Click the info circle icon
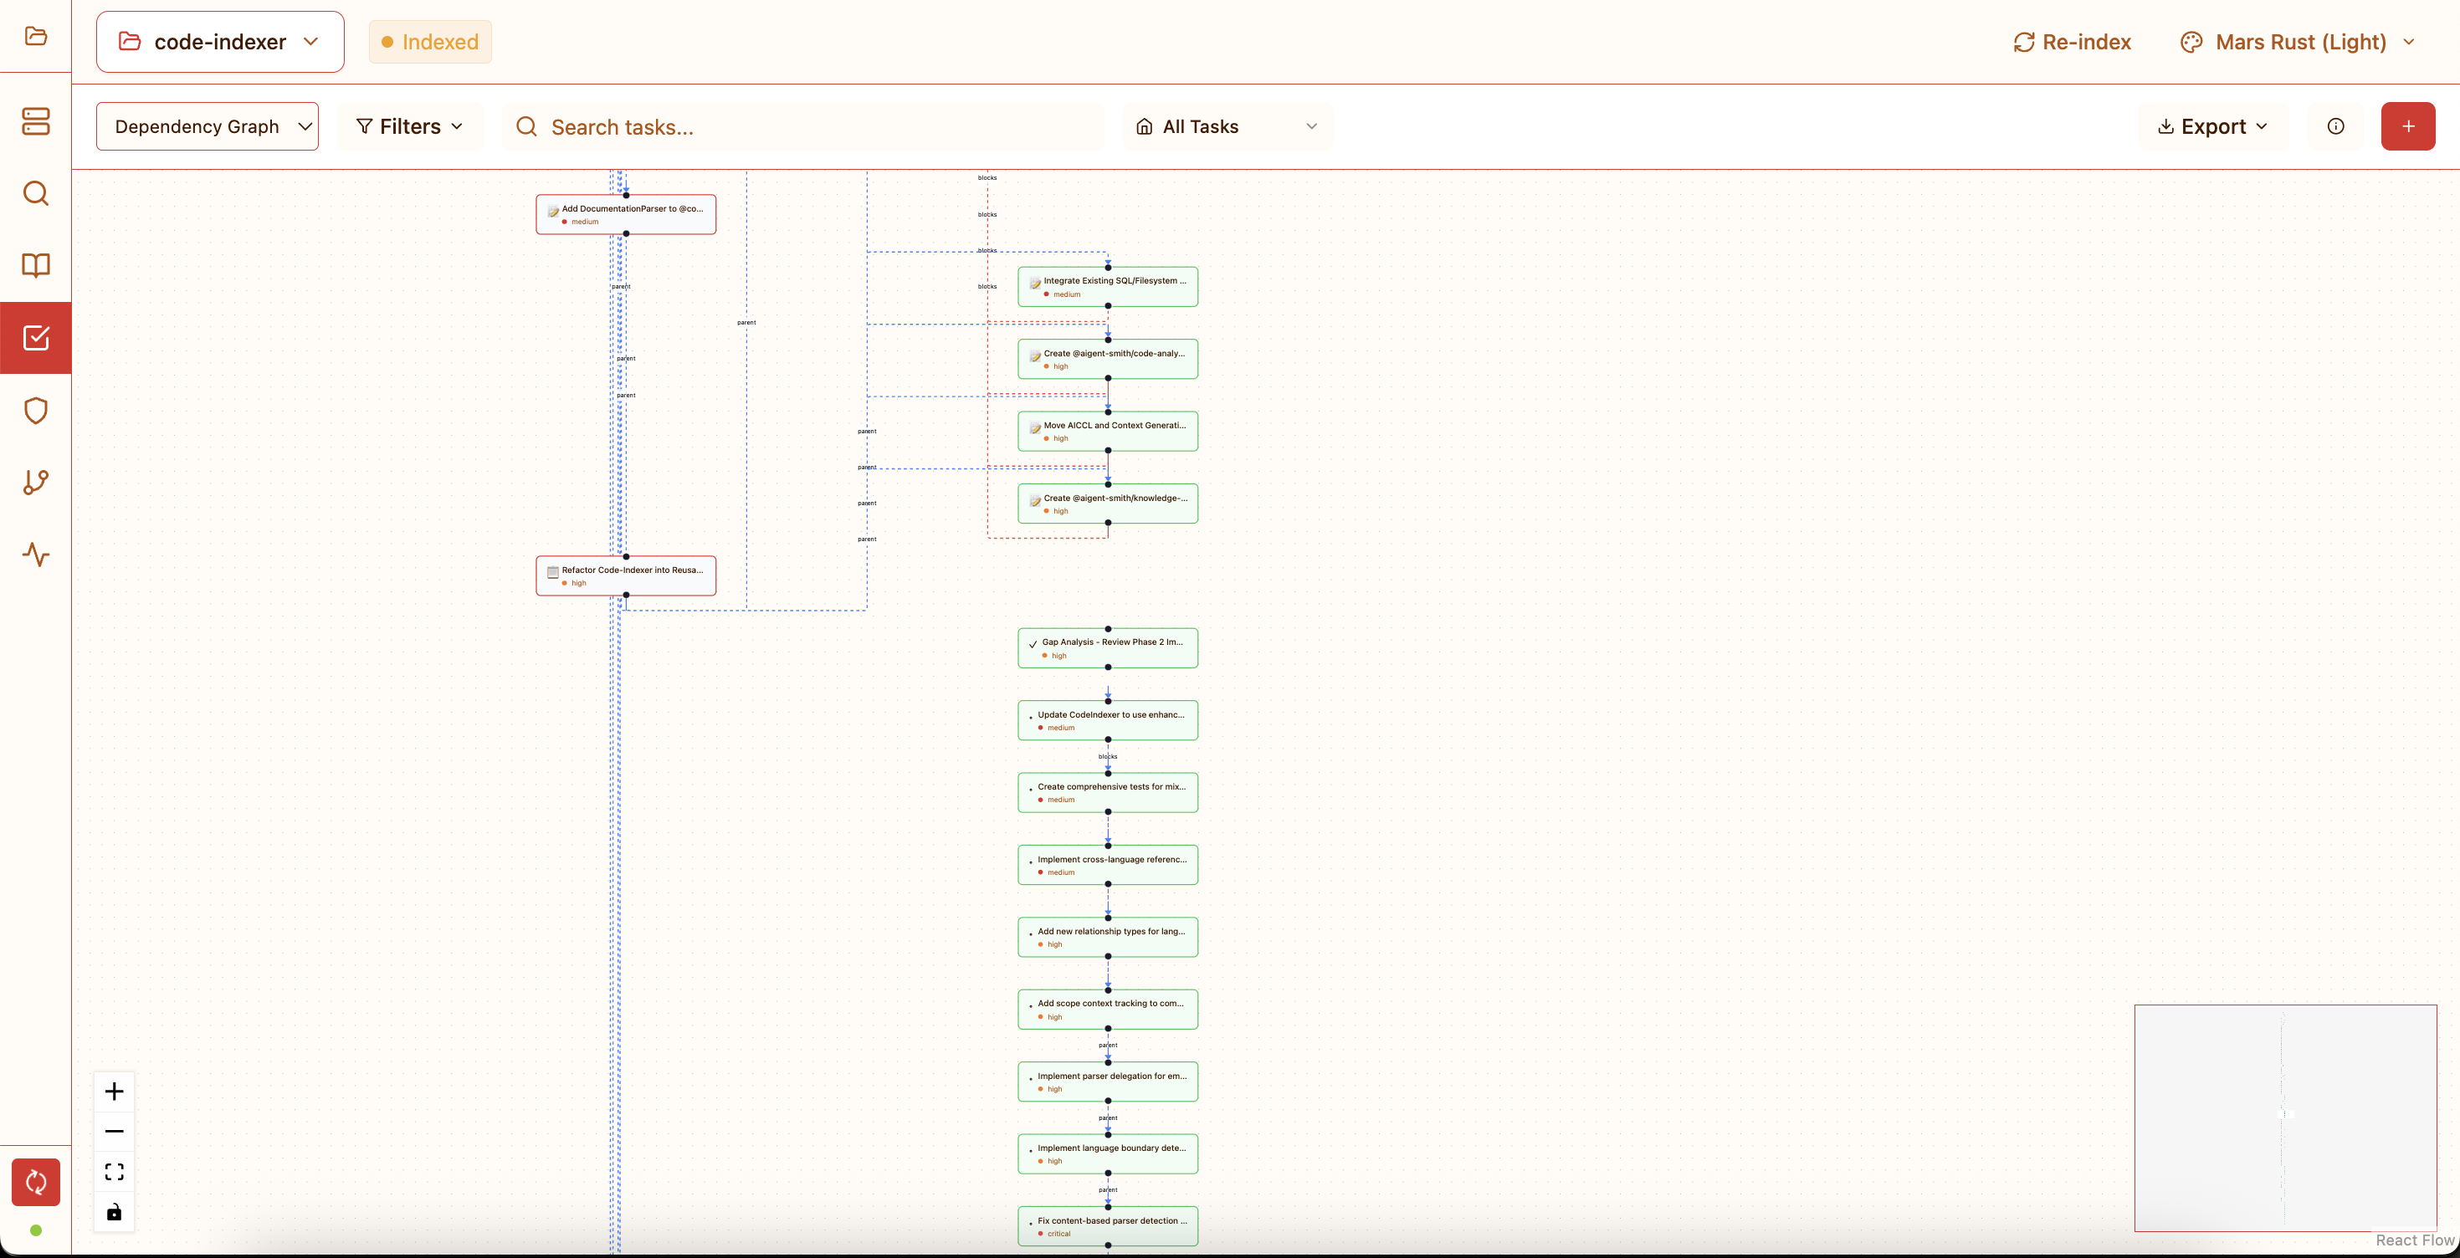The image size is (2460, 1258). 2334,126
